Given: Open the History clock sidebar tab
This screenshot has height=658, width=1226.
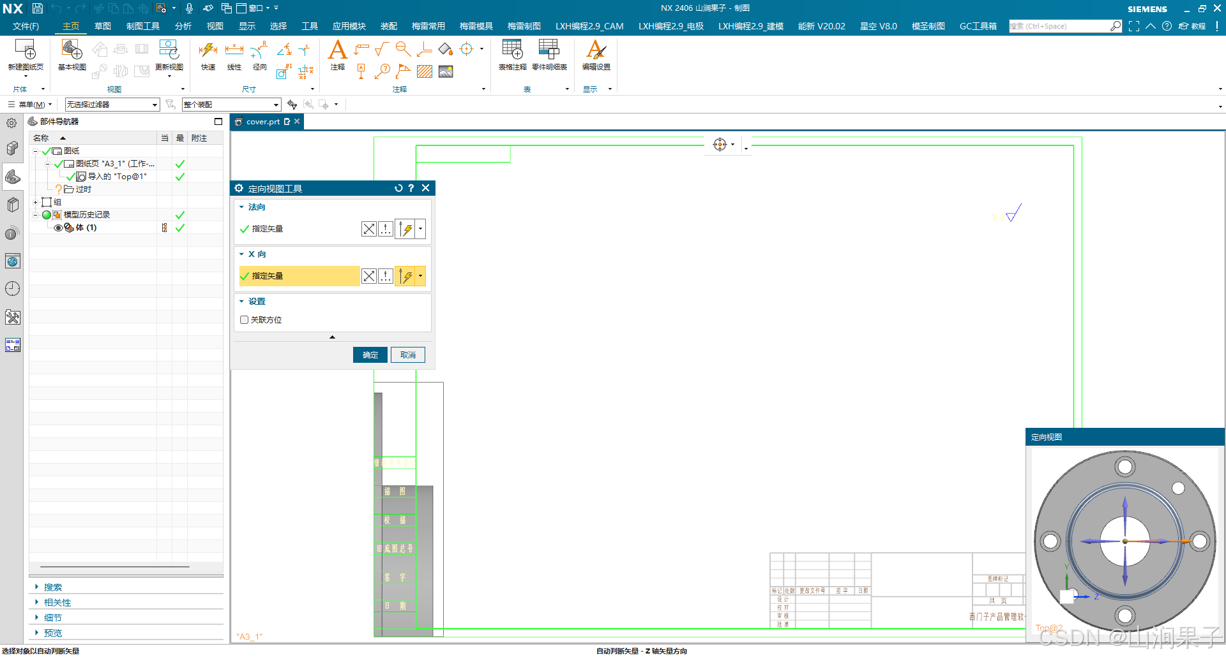Looking at the screenshot, I should pos(13,289).
